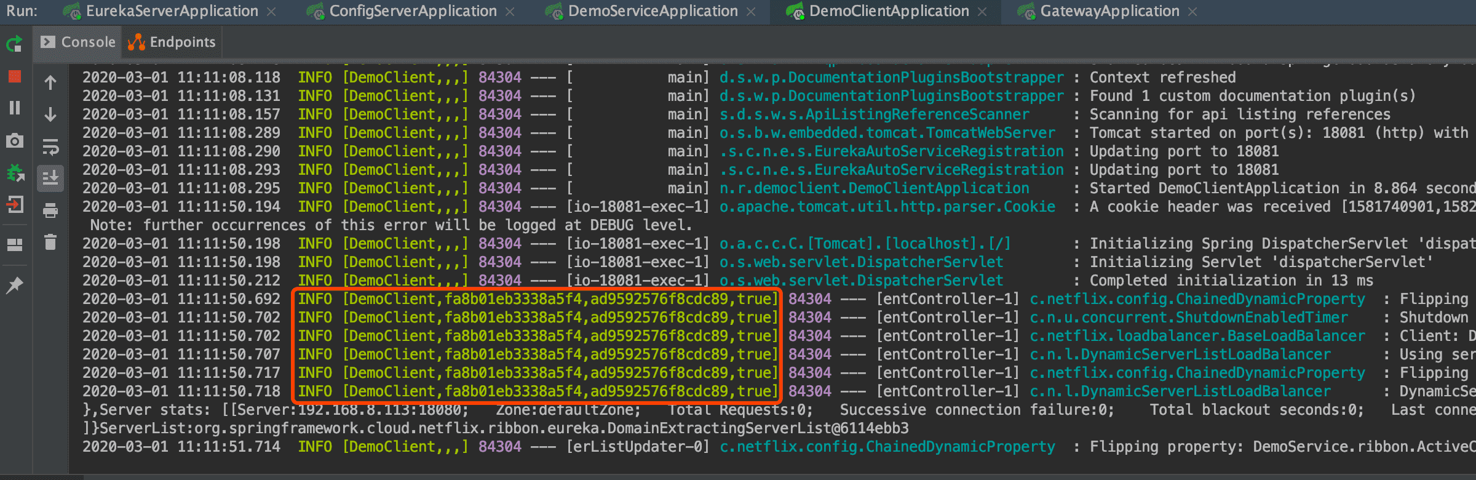Print the console output
Screen dimensions: 1476x480
pos(50,210)
